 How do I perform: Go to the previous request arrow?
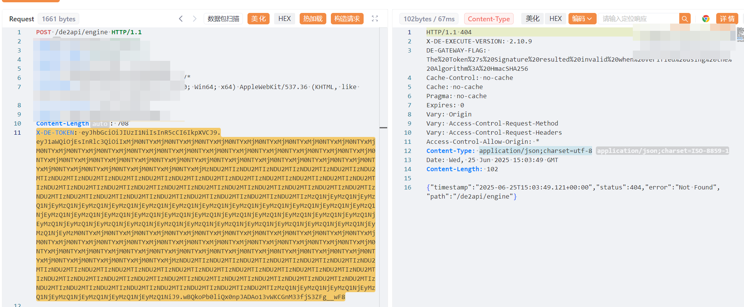tap(181, 19)
